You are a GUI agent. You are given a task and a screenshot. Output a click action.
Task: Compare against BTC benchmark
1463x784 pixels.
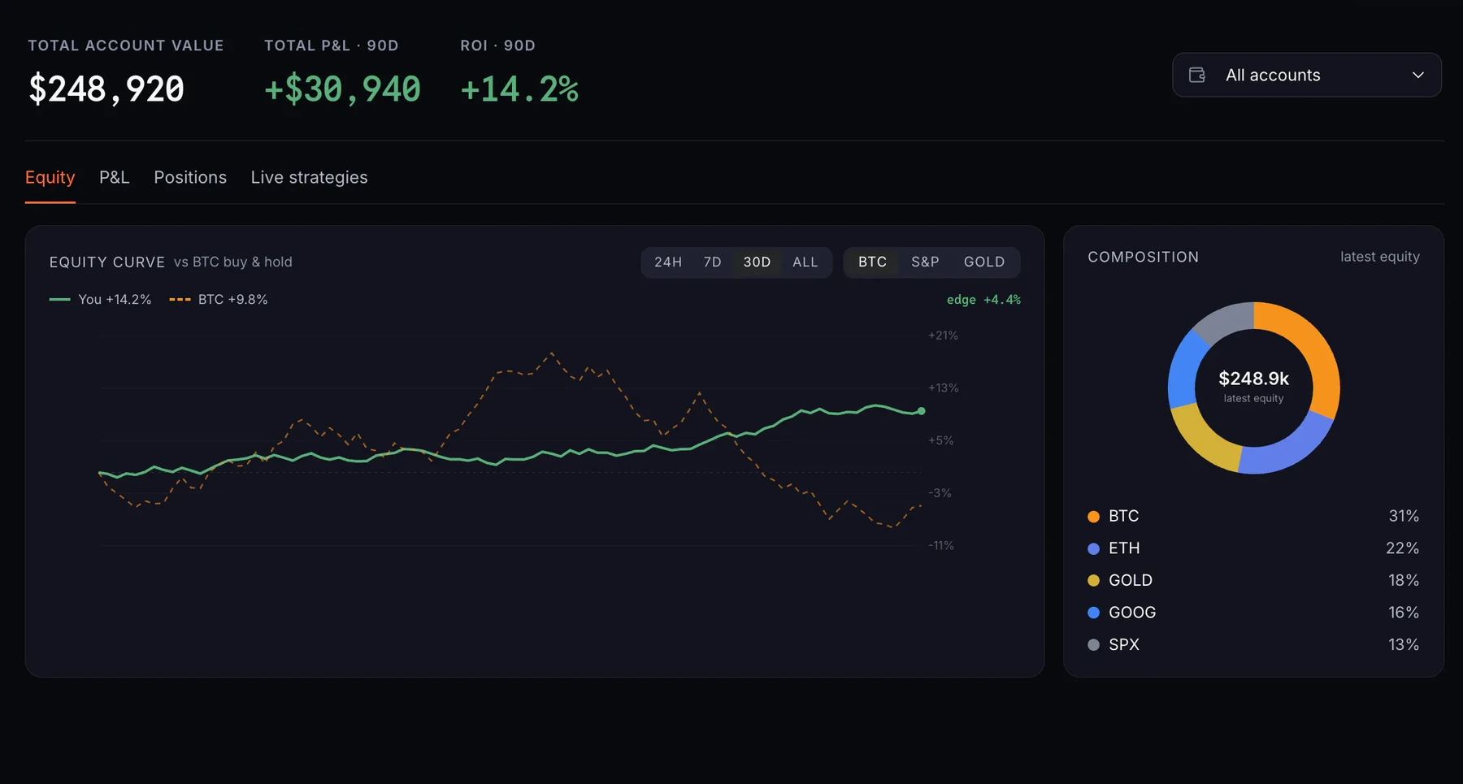point(872,262)
